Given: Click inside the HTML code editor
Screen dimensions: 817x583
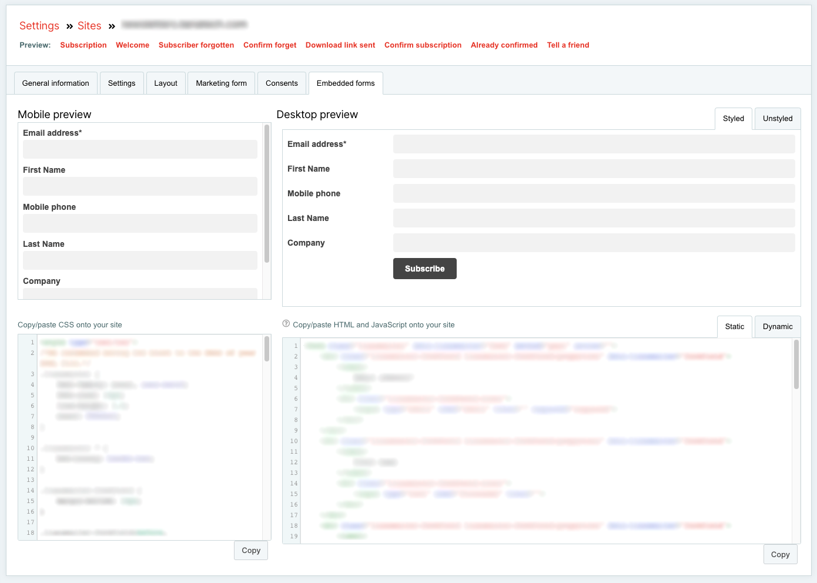Looking at the screenshot, I should [x=547, y=441].
